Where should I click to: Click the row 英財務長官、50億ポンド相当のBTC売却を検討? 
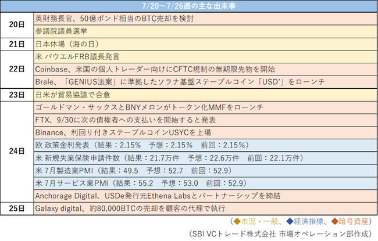(x=205, y=19)
